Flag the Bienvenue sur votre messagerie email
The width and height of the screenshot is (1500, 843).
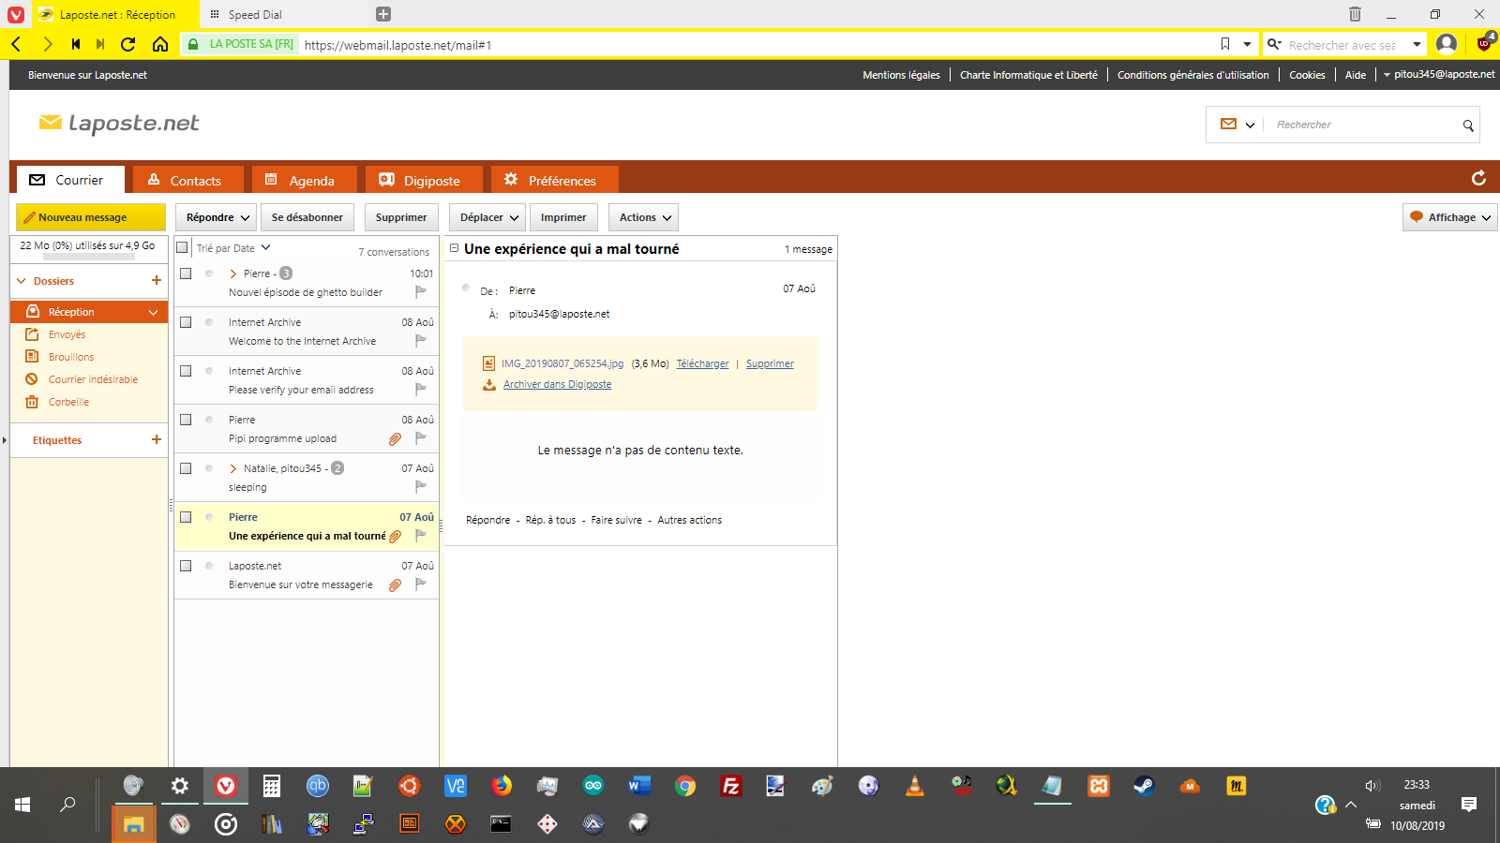pos(421,584)
